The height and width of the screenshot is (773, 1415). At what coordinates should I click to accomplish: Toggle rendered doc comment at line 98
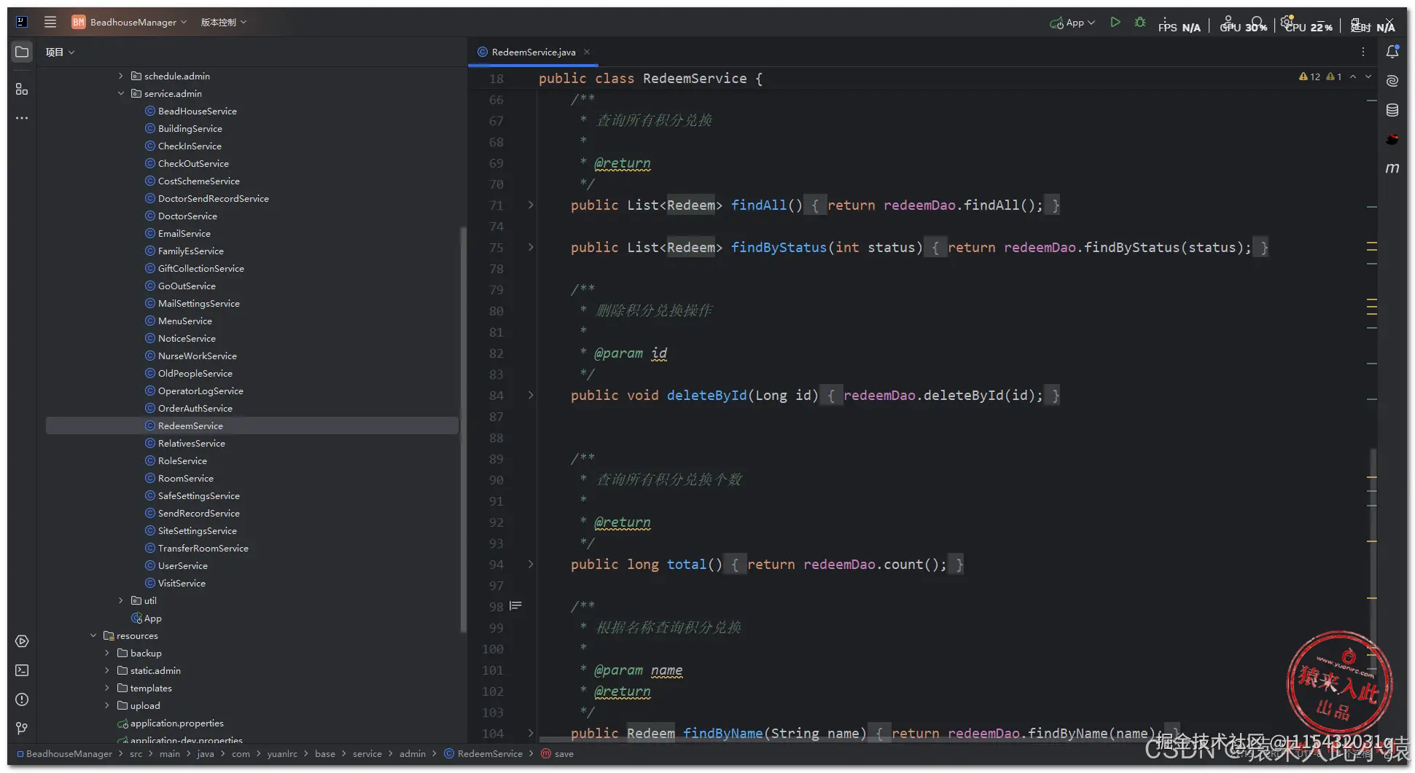click(515, 606)
